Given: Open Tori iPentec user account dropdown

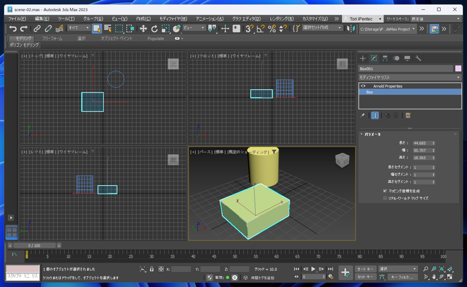Looking at the screenshot, I should pos(363,19).
